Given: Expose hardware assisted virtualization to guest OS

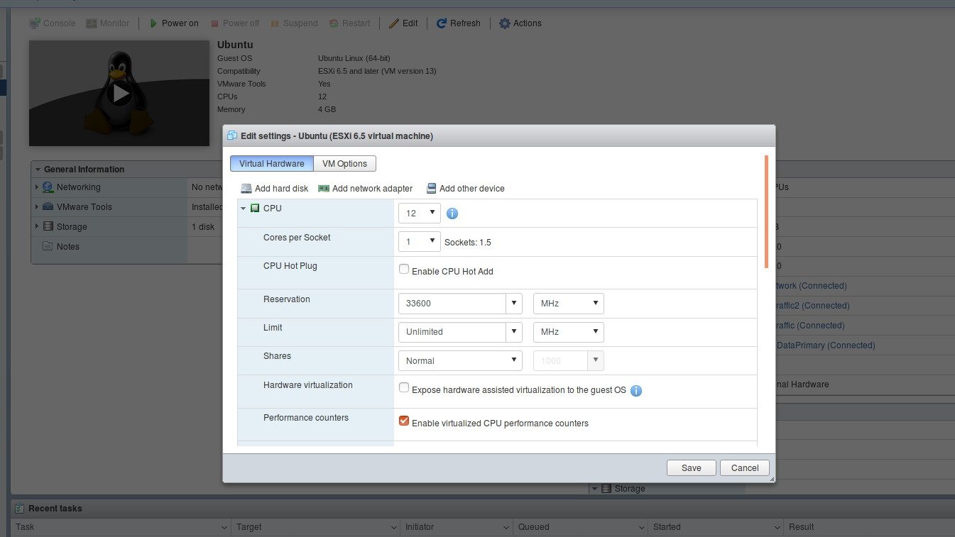Looking at the screenshot, I should click(x=404, y=387).
